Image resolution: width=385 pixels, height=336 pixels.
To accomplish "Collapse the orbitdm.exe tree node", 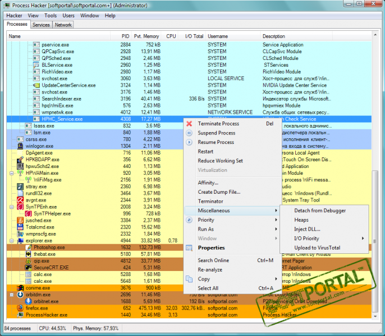I will click(x=12, y=295).
